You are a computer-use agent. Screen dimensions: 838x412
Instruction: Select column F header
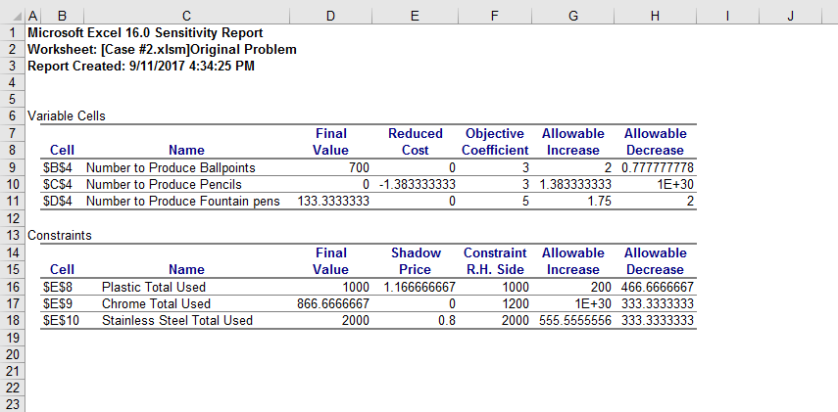tap(494, 17)
